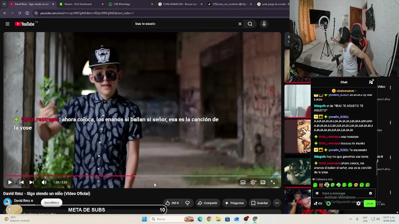Start a voice search with the microphone
This screenshot has height=224, width=399.
point(264,24)
